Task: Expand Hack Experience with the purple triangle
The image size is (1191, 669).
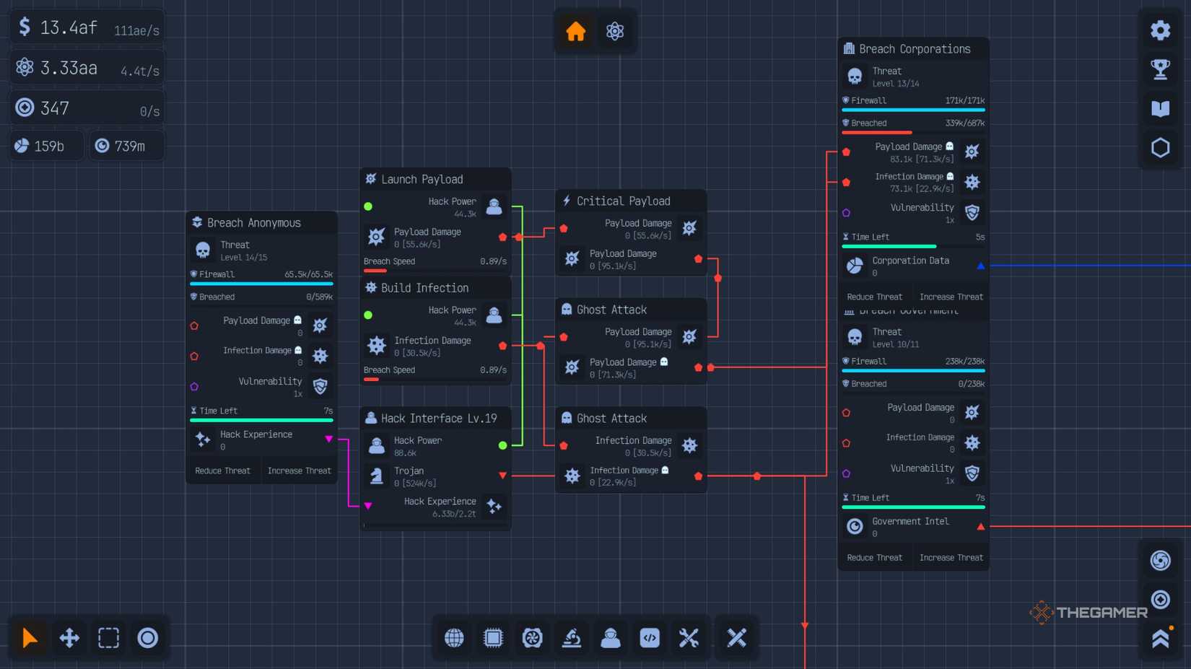Action: point(330,438)
